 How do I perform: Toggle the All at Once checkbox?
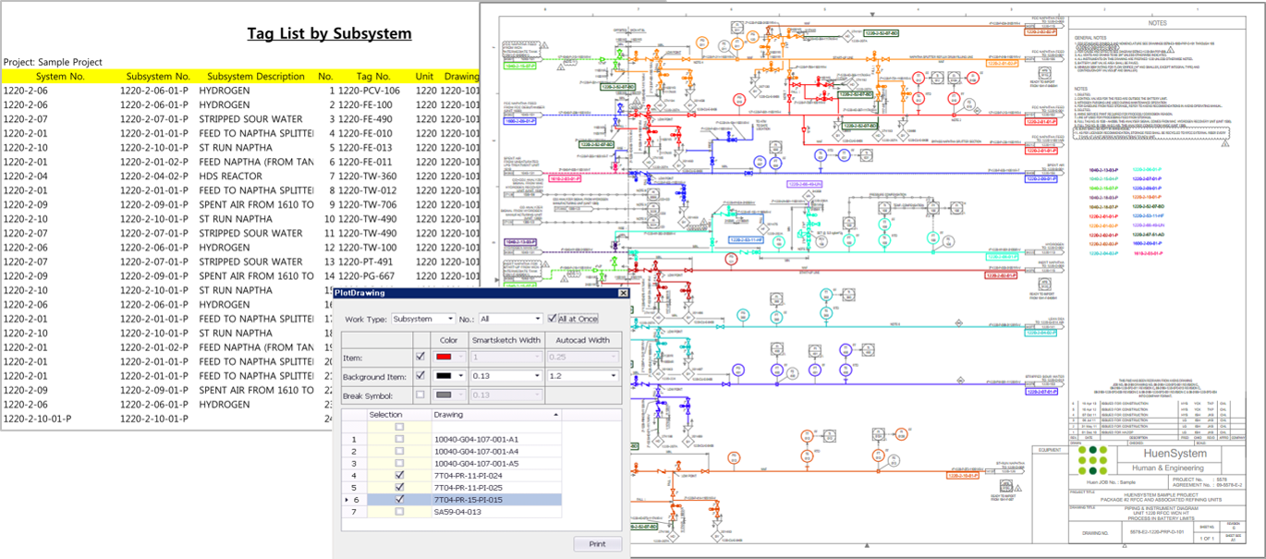click(x=552, y=319)
